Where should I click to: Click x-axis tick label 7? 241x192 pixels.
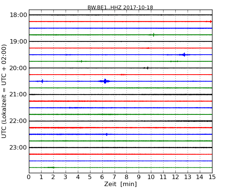(x=114, y=177)
